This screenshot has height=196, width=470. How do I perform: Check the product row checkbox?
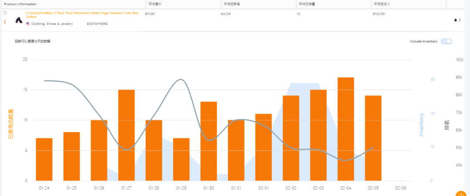pyautogui.click(x=5, y=13)
